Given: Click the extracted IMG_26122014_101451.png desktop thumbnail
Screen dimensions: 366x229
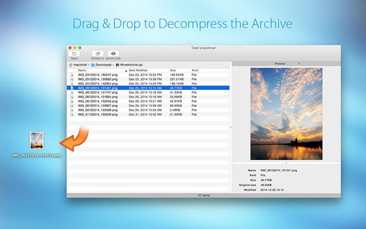Looking at the screenshot, I should click(x=37, y=140).
